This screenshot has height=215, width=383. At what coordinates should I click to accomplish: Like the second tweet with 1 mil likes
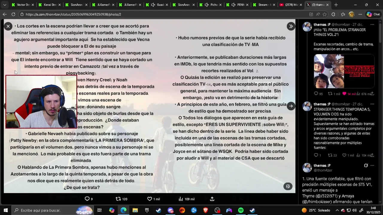[x=348, y=155]
